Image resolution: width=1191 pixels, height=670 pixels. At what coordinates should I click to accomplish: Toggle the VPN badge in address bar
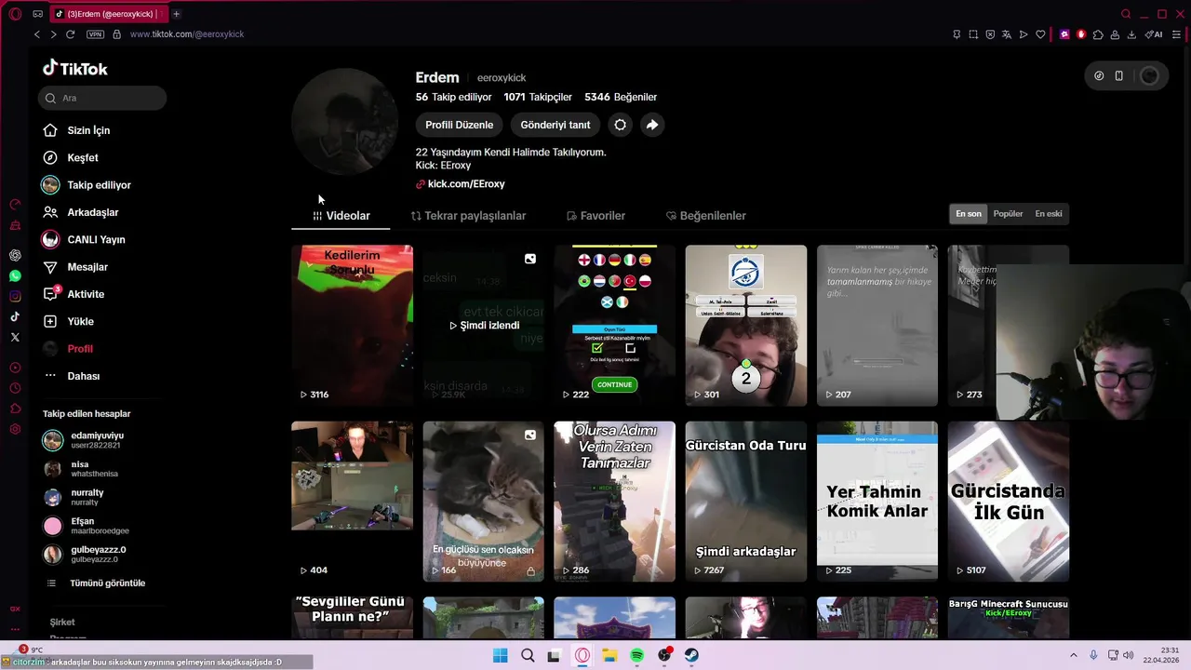point(95,34)
